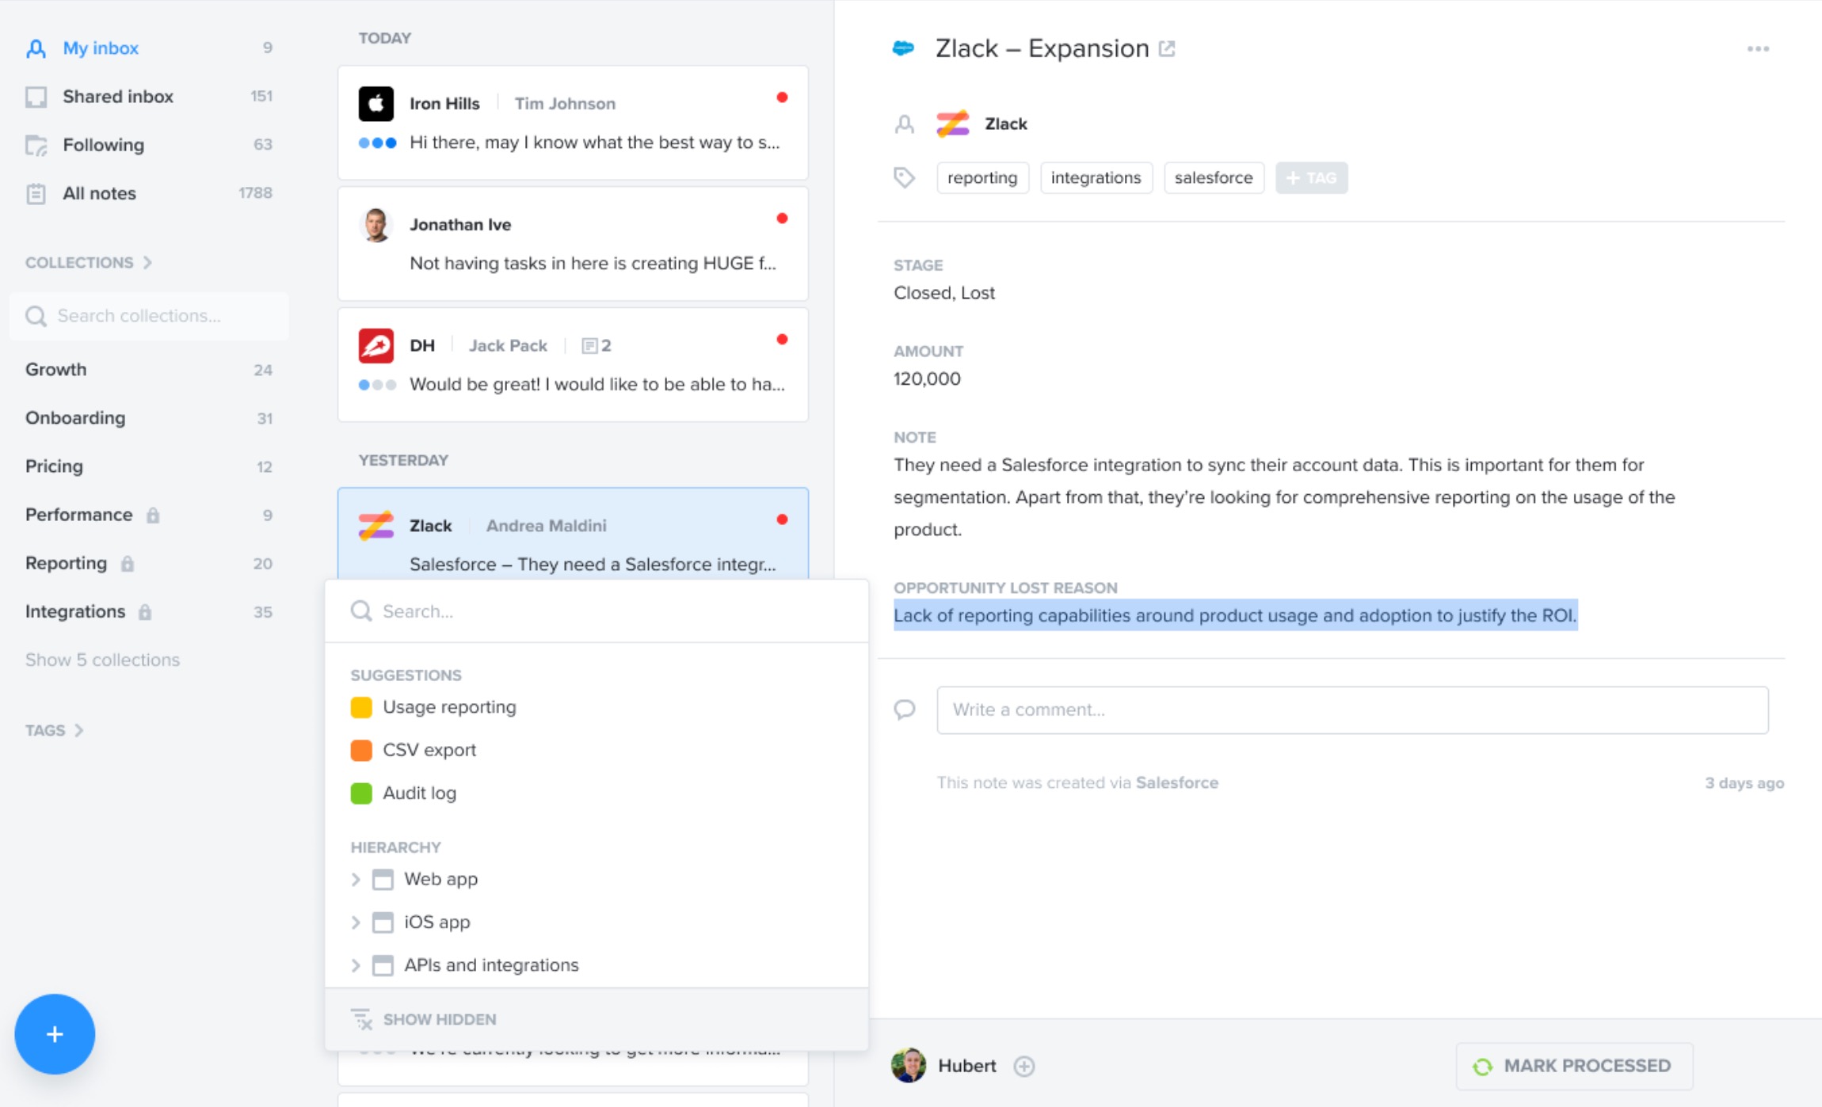Click the lock icon next to Integrations

(x=145, y=612)
